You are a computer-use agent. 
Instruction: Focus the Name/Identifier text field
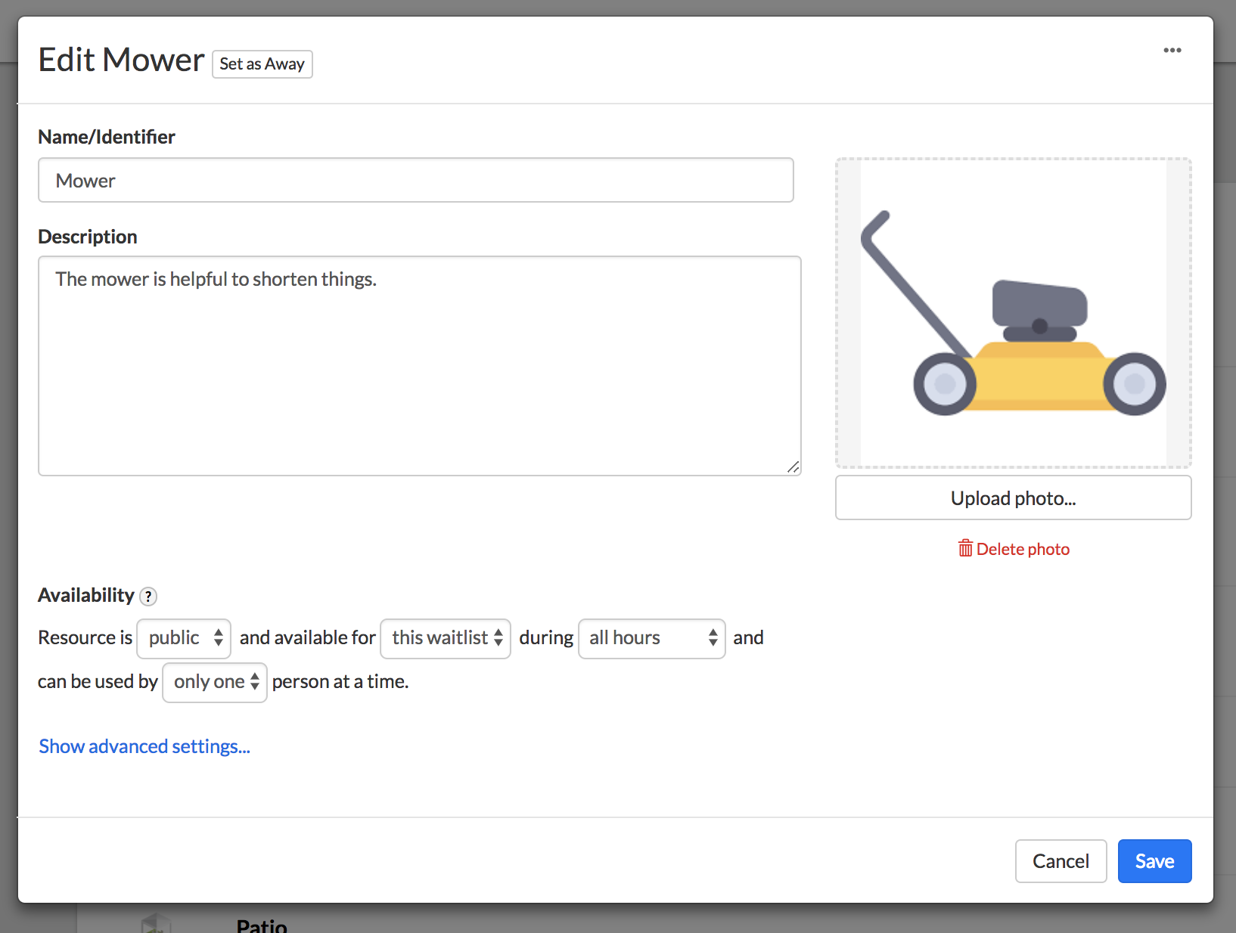pos(415,181)
